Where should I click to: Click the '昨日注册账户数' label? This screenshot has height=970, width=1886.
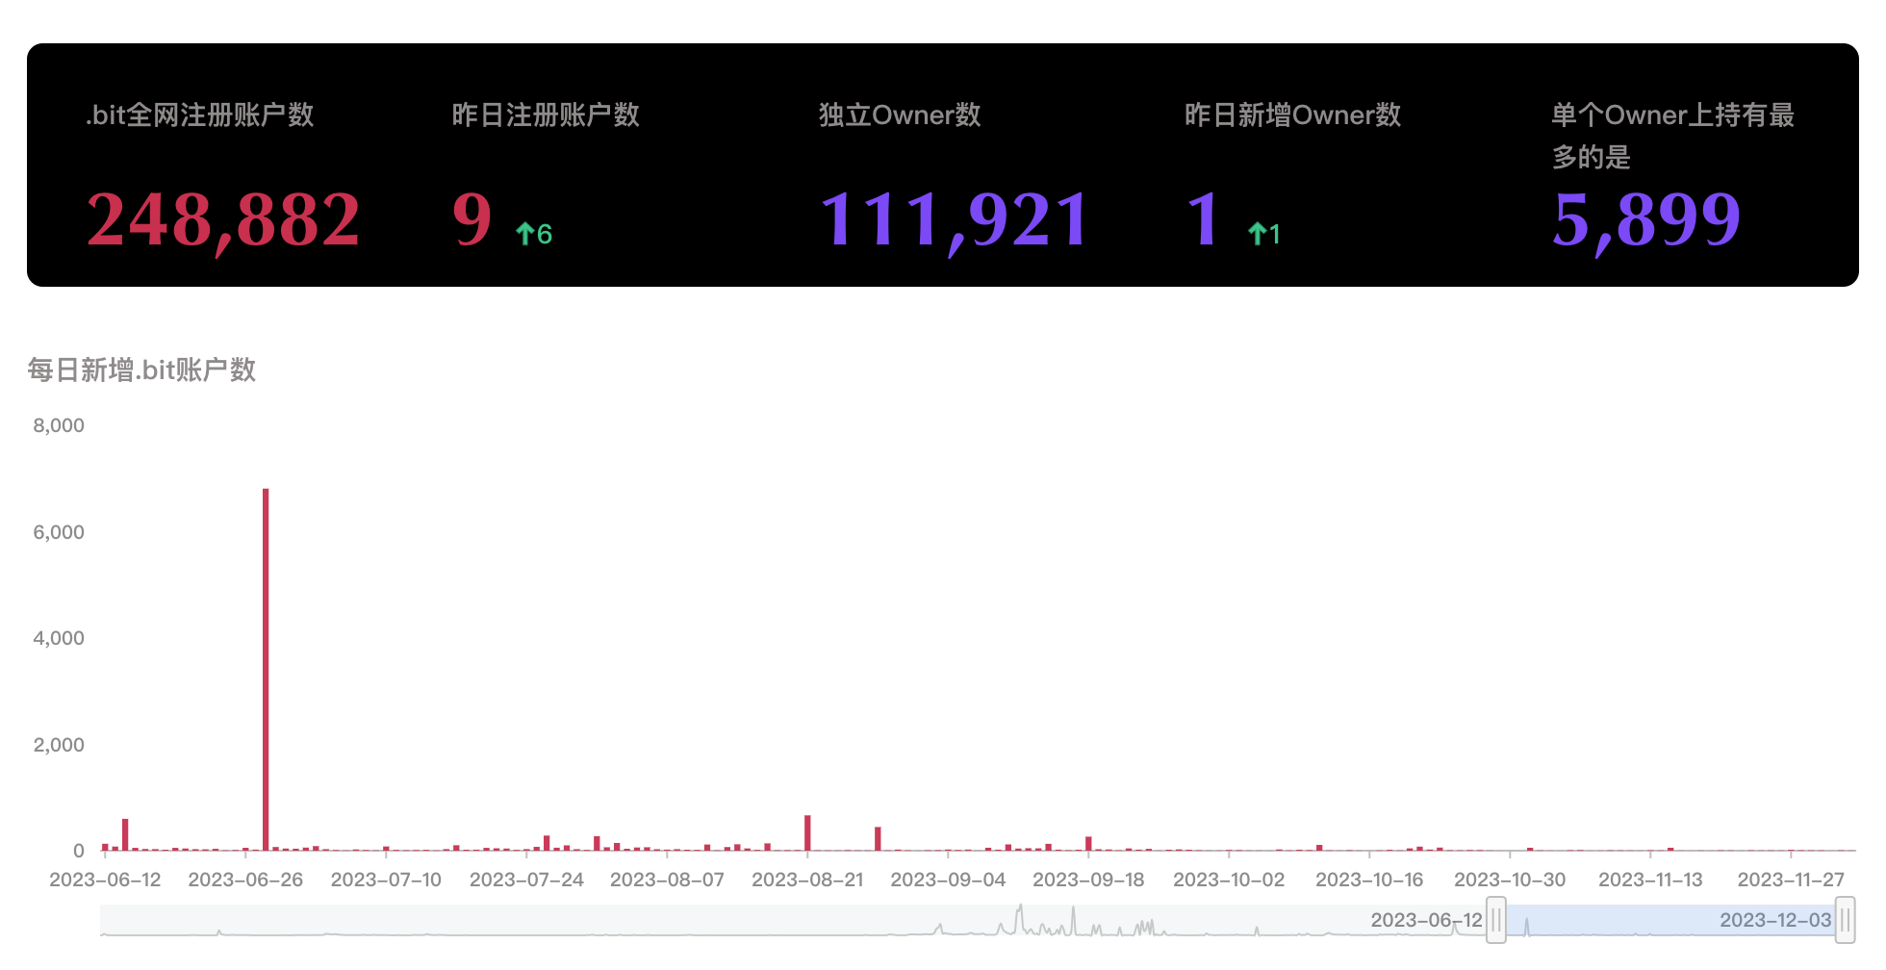point(546,115)
